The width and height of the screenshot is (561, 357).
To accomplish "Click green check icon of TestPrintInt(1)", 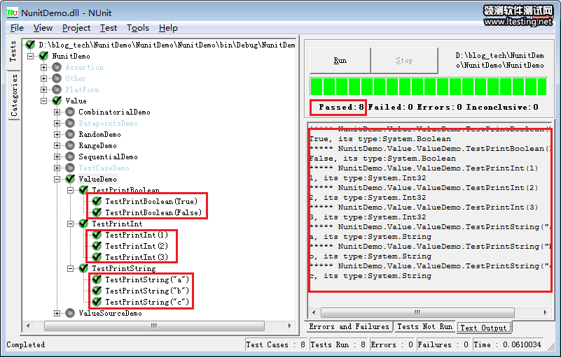I will (97, 235).
